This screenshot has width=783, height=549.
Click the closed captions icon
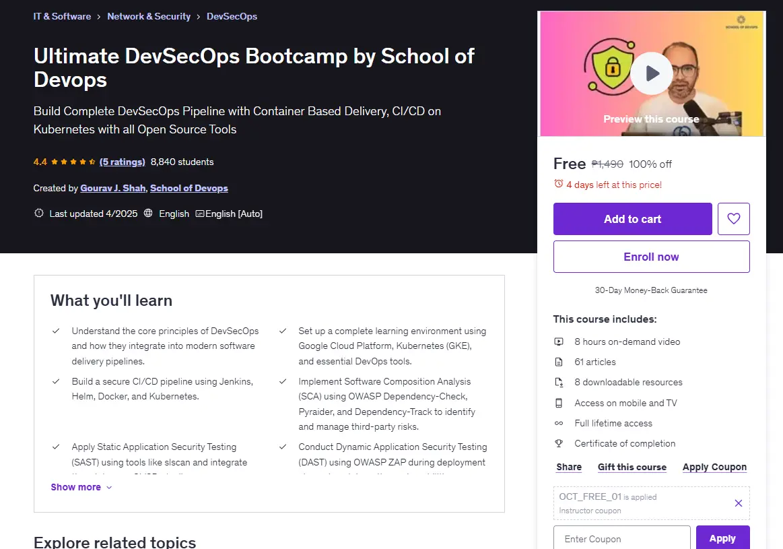pyautogui.click(x=200, y=214)
